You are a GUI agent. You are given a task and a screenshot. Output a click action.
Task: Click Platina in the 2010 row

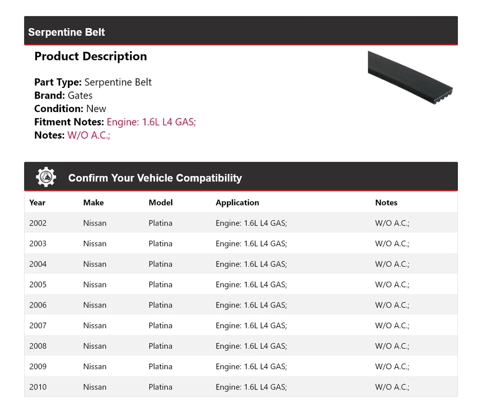tap(161, 387)
